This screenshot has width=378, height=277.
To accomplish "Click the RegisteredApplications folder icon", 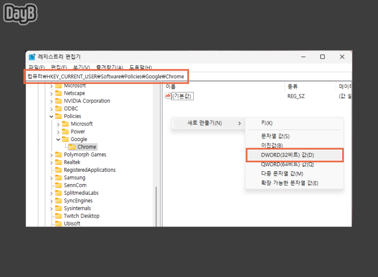I will pyautogui.click(x=58, y=170).
